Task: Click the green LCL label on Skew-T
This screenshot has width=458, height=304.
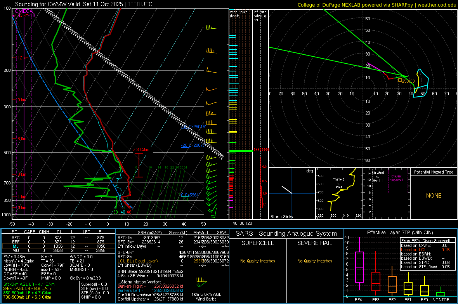Action: (x=185, y=199)
